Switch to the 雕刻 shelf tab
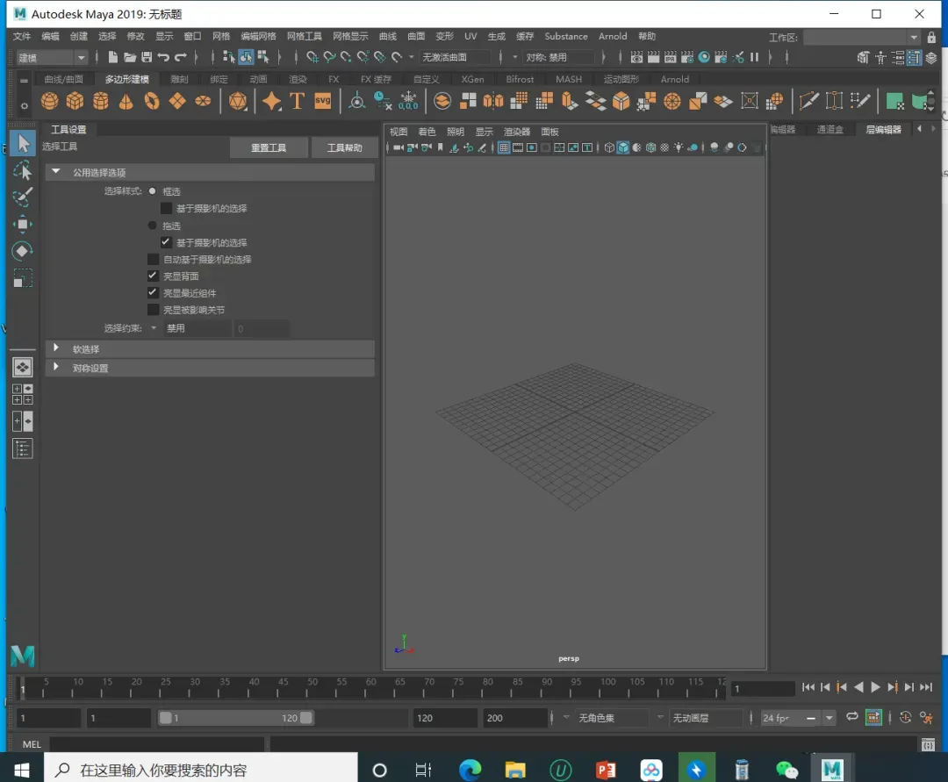 click(179, 79)
